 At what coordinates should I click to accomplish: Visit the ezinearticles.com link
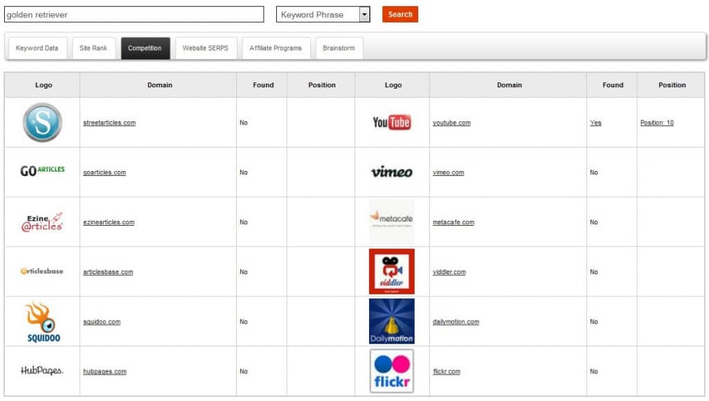109,222
